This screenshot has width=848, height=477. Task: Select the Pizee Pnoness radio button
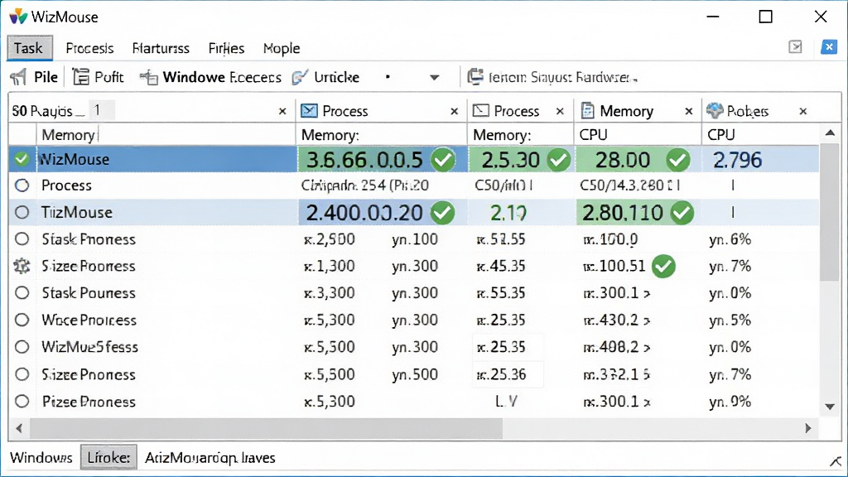tap(22, 402)
